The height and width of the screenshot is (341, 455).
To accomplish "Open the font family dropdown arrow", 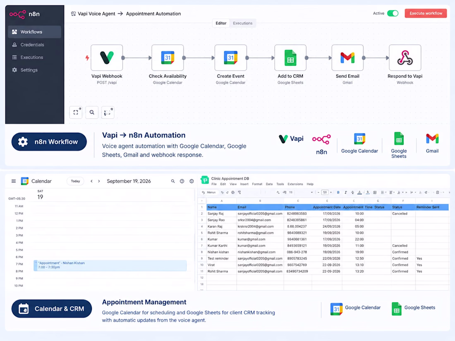I will pos(311,193).
